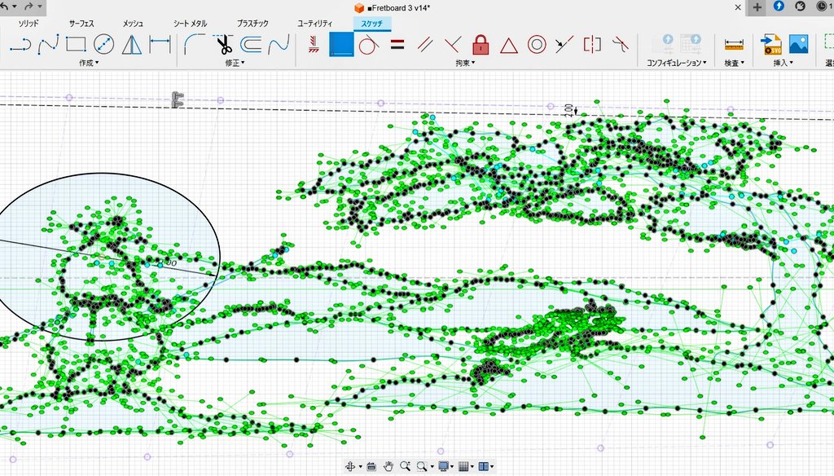Image resolution: width=834 pixels, height=476 pixels.
Task: Switch to the プラスチック tab
Action: [x=252, y=24]
